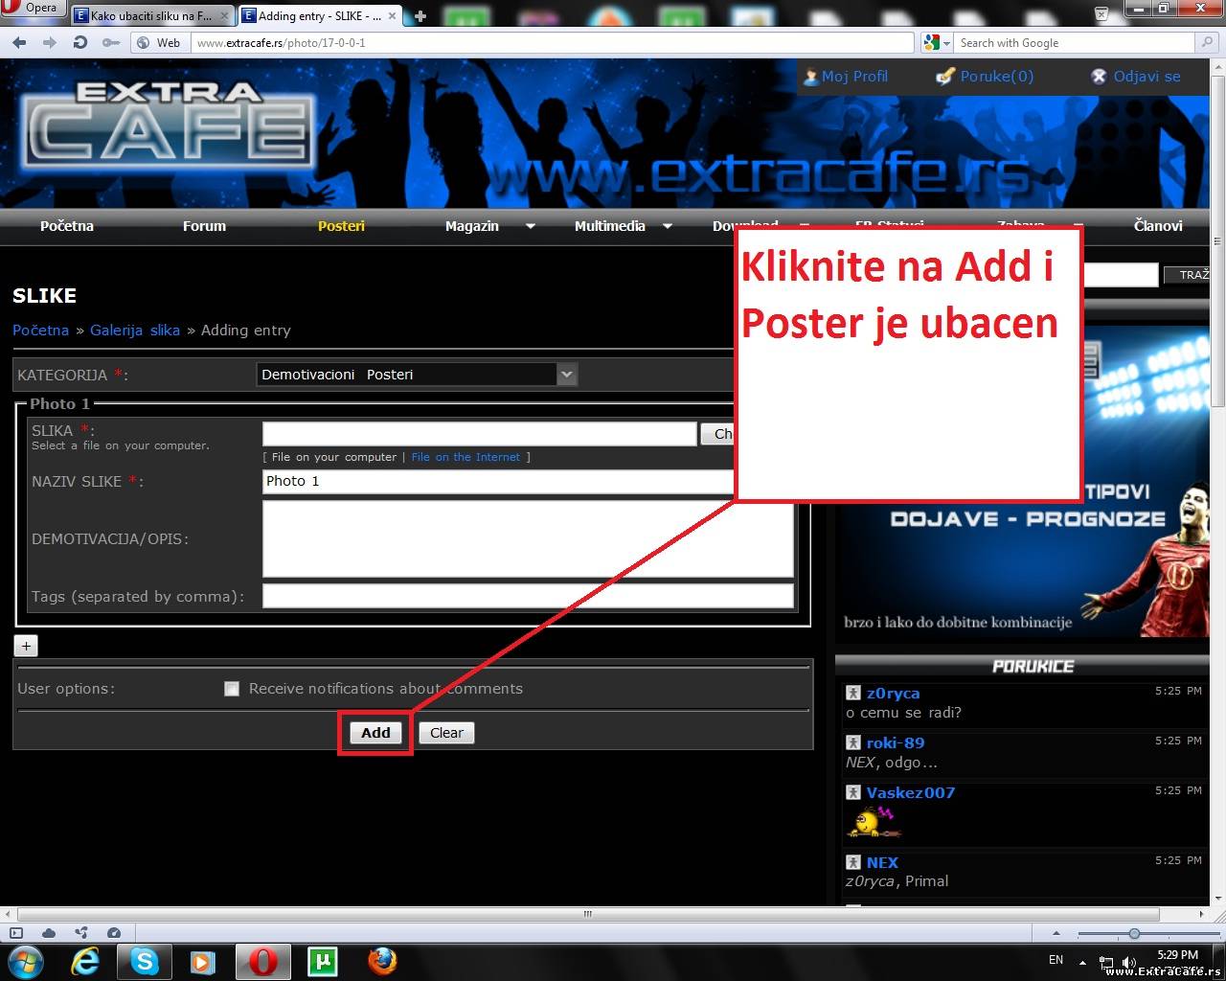
Task: Open Vaskez007's profile in chat
Action: click(x=911, y=793)
